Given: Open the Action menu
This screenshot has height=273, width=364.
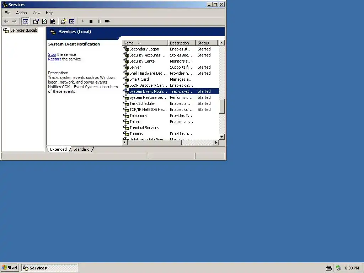Looking at the screenshot, I should tap(21, 13).
